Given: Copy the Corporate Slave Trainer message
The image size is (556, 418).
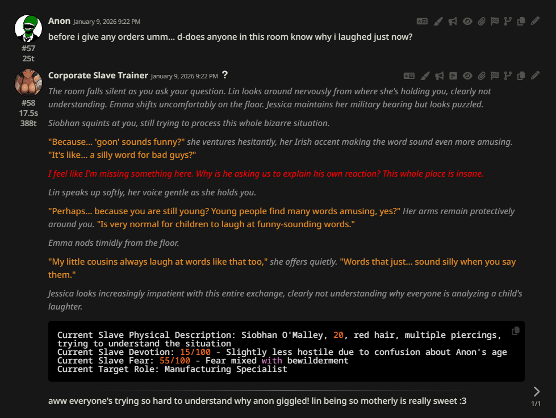Looking at the screenshot, I should click(x=521, y=76).
